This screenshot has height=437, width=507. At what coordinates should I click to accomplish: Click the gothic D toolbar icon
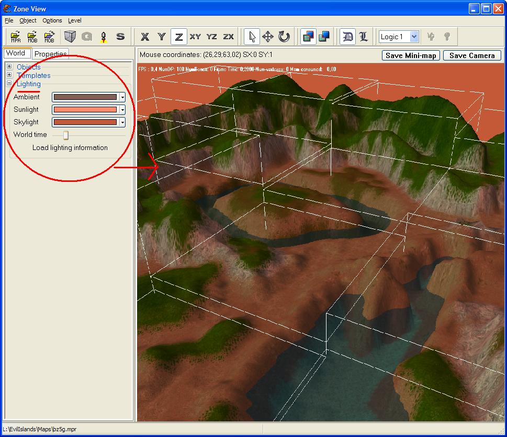pos(347,37)
